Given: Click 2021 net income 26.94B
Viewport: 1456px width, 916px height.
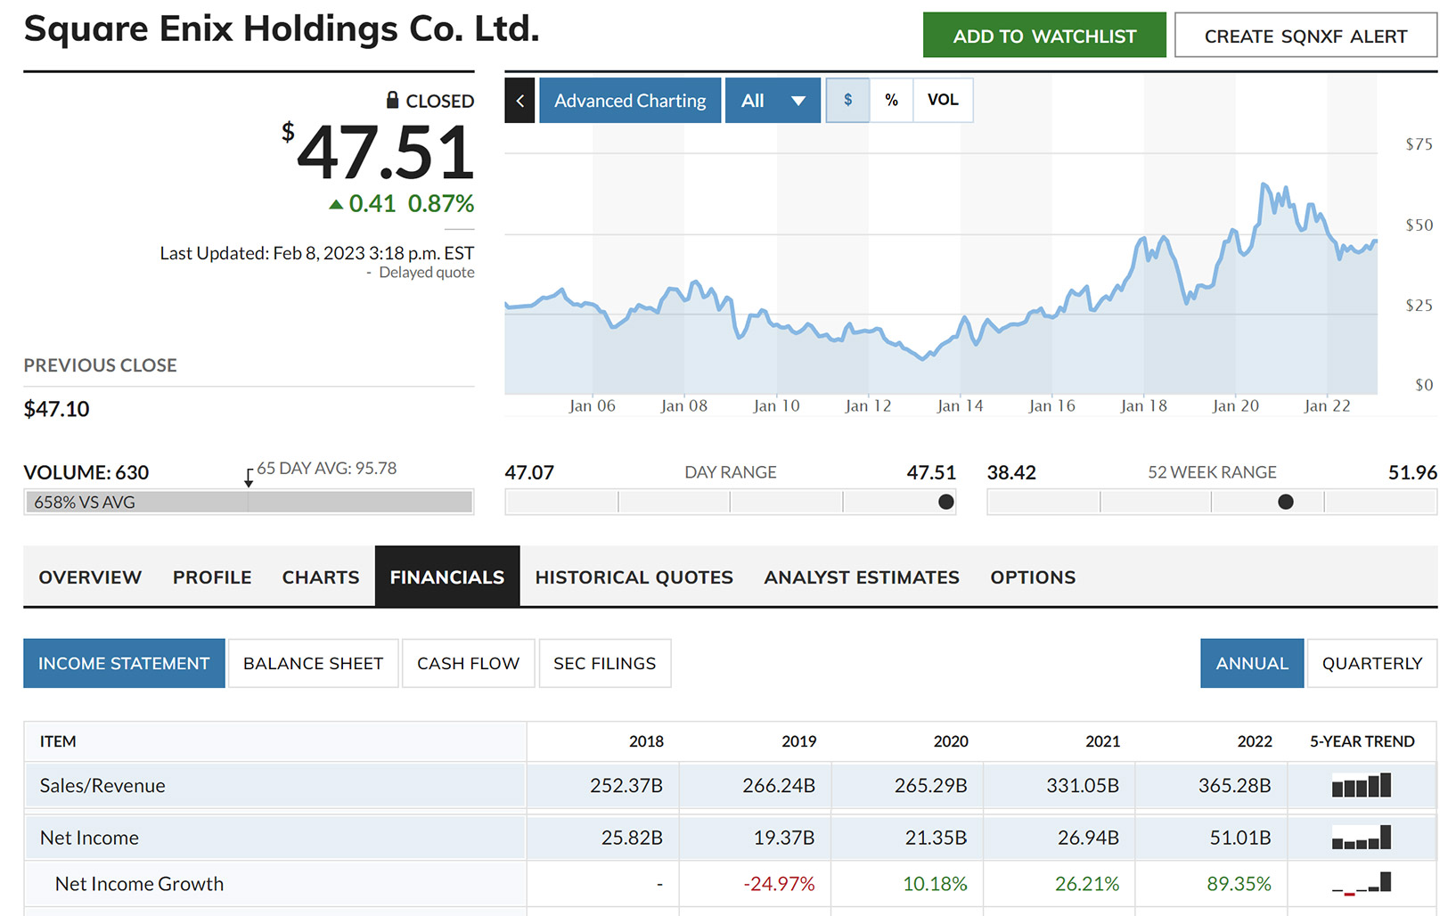Looking at the screenshot, I should [1088, 838].
